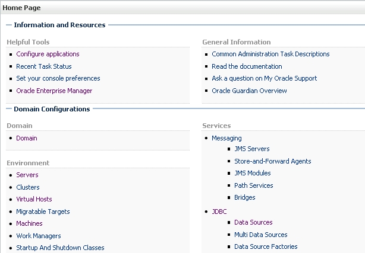Viewport: 365px width, 253px height.
Task: Open the Domain link
Action: pos(27,138)
